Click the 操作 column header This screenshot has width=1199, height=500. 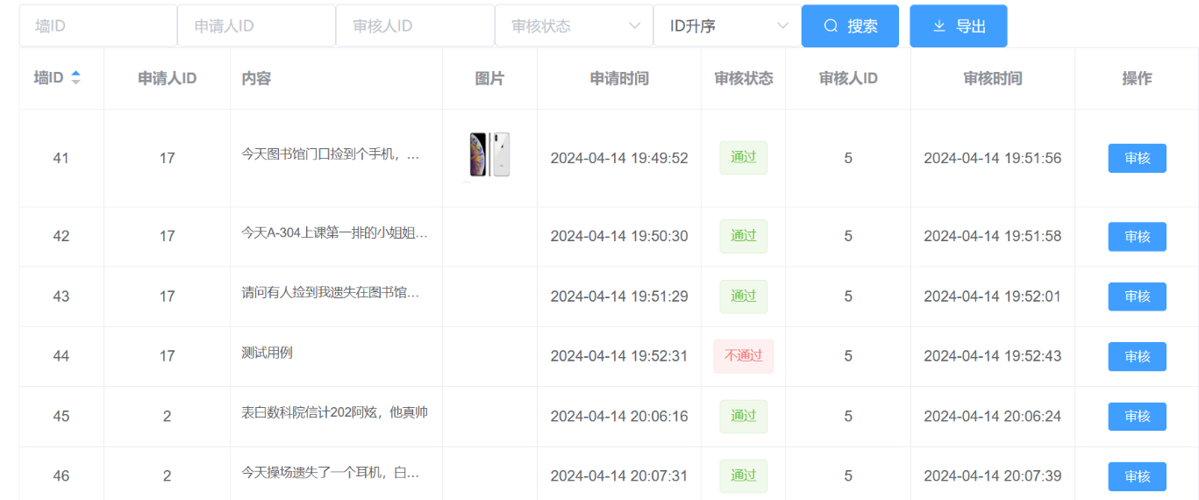click(x=1137, y=78)
